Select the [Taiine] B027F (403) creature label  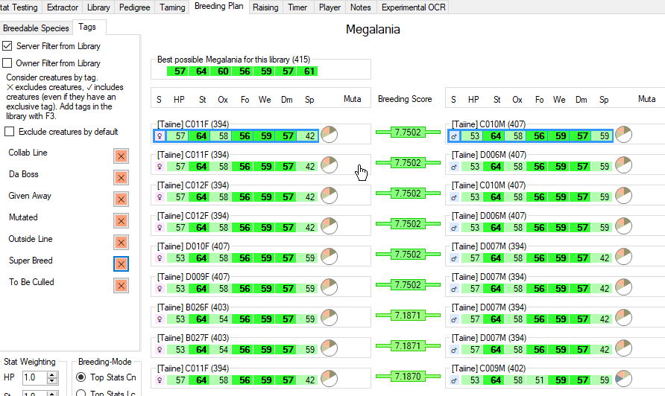click(193, 337)
